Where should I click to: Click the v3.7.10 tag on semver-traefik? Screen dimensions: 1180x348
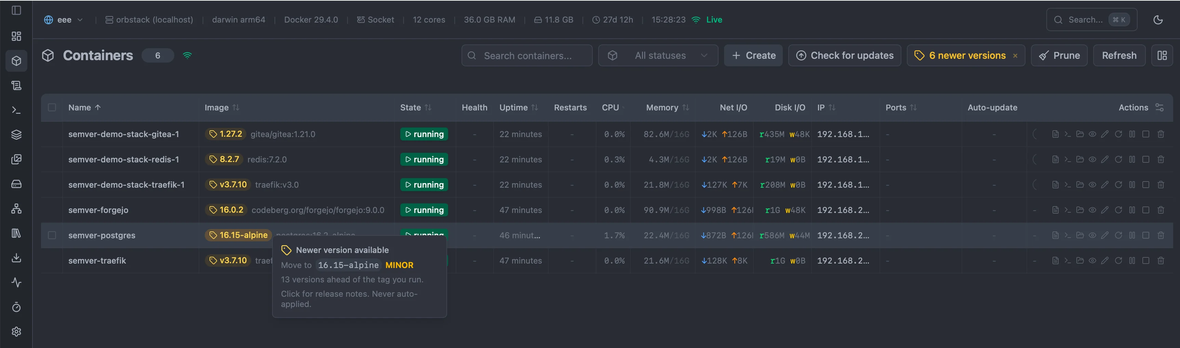(x=228, y=260)
